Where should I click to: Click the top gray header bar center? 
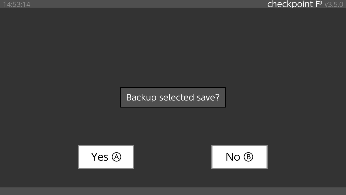point(173,4)
